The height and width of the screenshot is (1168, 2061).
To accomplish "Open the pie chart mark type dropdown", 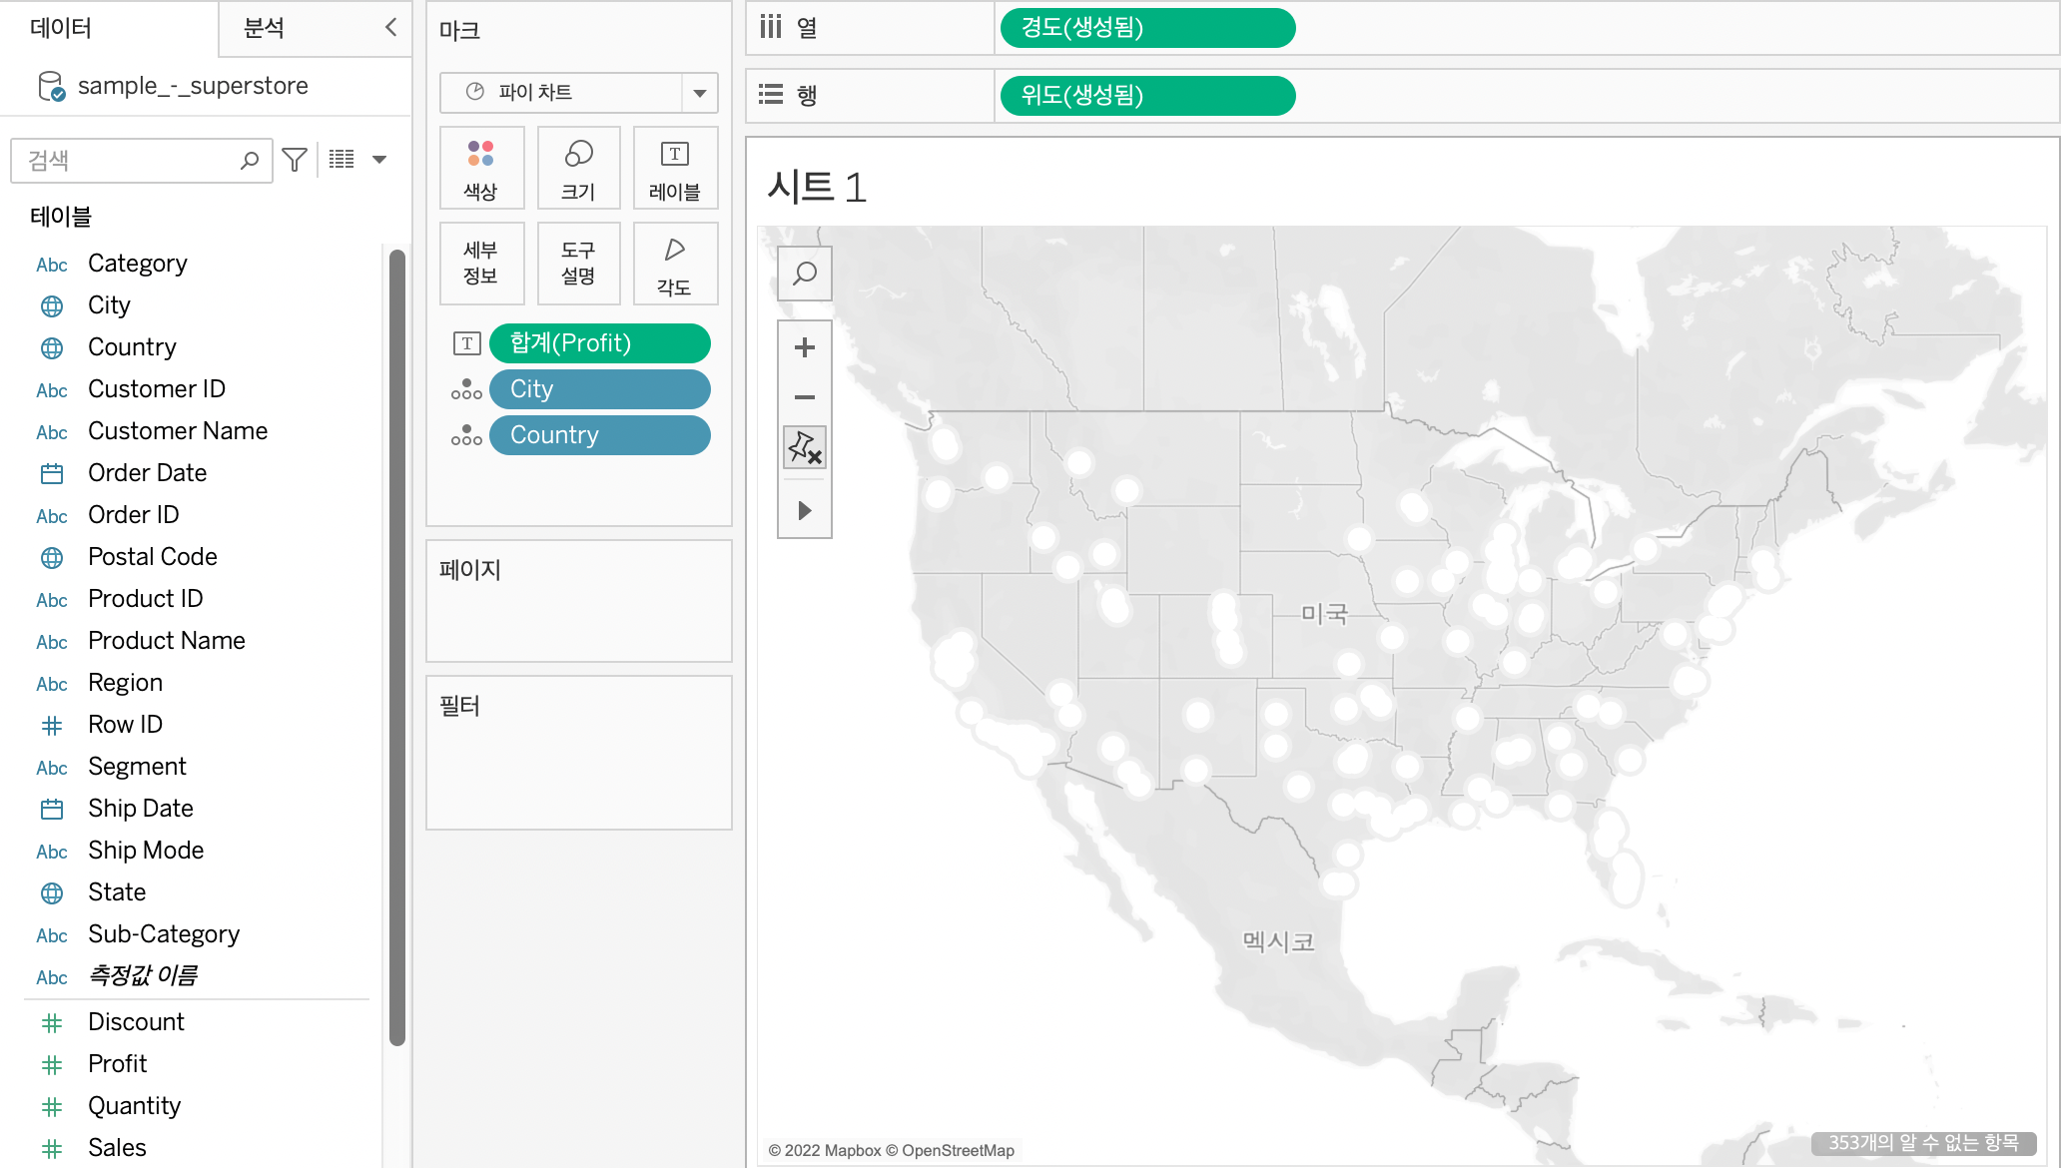I will [700, 93].
